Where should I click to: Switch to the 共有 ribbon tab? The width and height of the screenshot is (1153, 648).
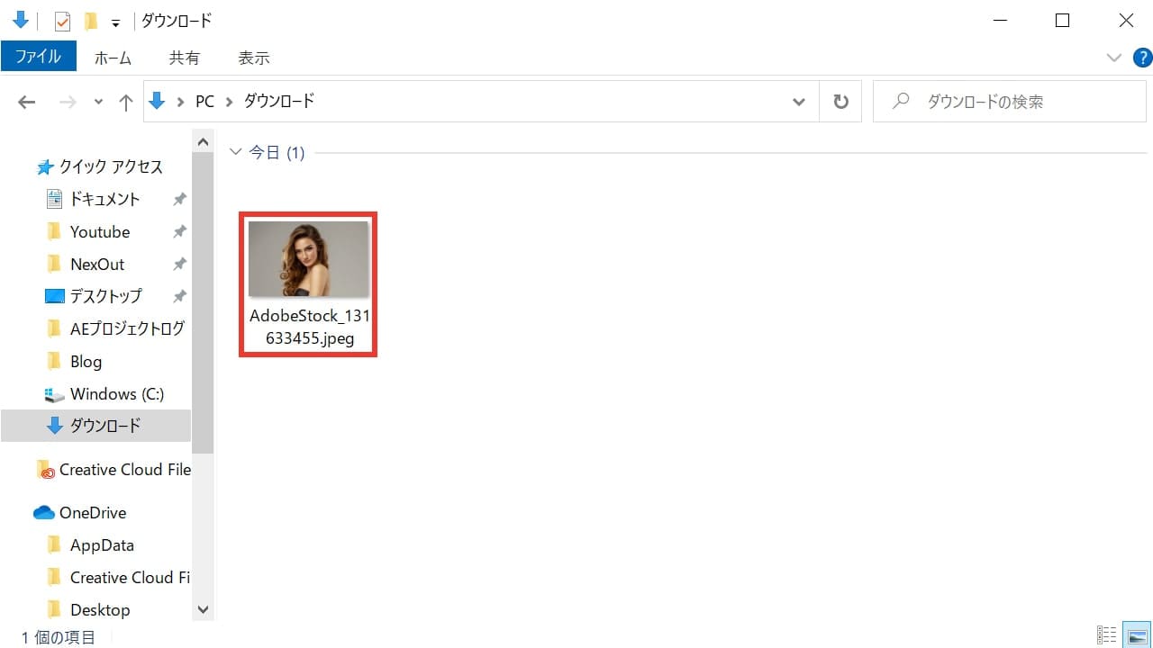tap(184, 58)
